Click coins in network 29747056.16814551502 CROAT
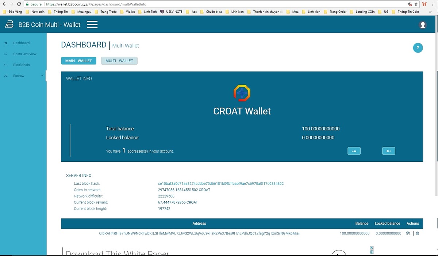 click(184, 190)
